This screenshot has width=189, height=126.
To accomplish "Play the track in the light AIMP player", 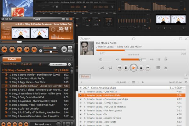I will (x=134, y=68).
